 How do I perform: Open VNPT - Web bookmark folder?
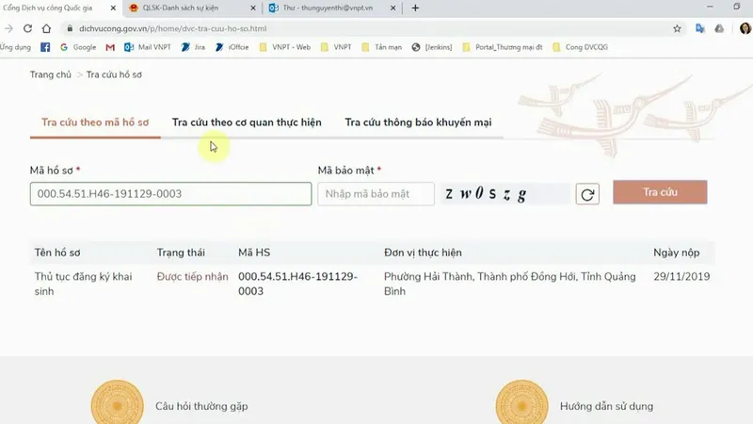point(285,47)
